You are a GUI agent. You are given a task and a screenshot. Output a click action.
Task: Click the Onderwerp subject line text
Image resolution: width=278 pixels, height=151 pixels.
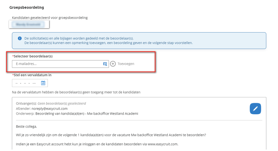tap(87, 114)
